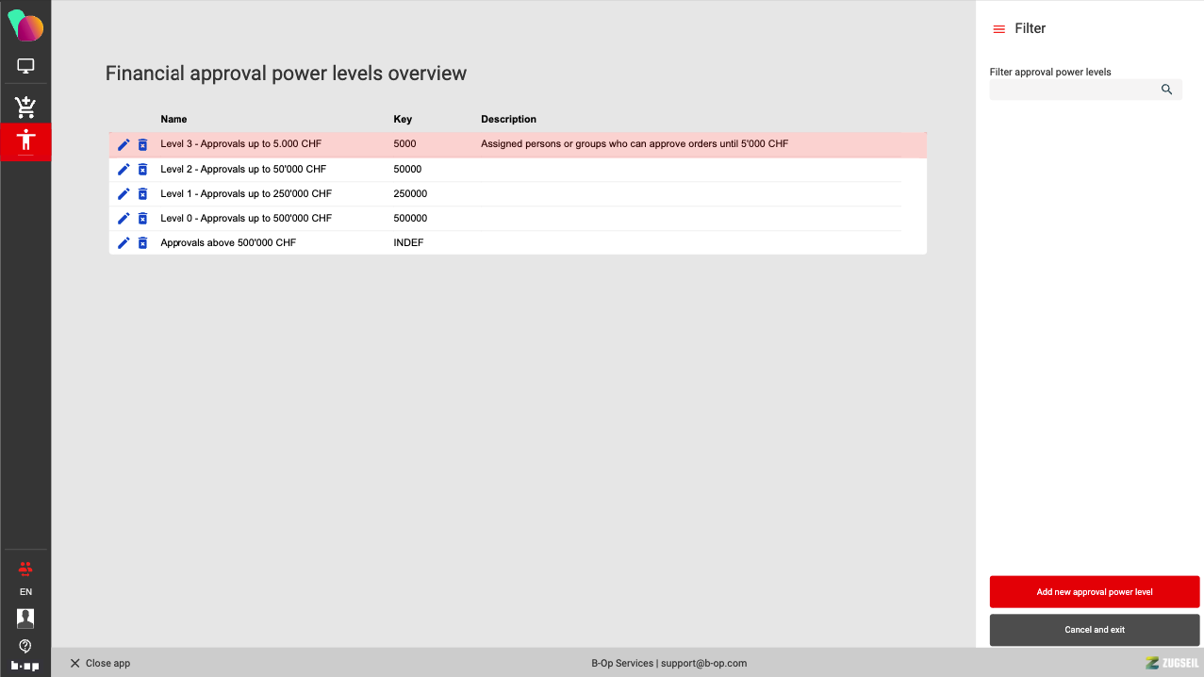Delete the Level 0 approval level
Image resolution: width=1204 pixels, height=677 pixels.
pyautogui.click(x=142, y=219)
